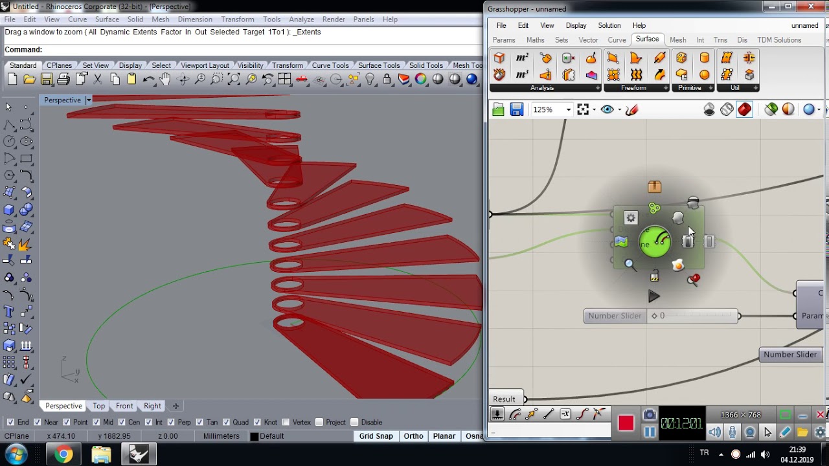Click the light bulb Hide icon in Rhino

point(370,79)
